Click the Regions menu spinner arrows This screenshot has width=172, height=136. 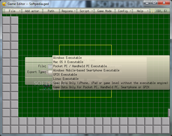[x=75, y=11]
